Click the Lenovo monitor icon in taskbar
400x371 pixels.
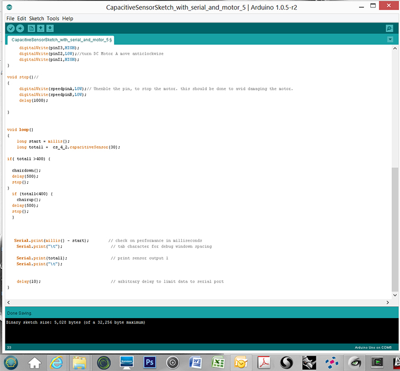click(x=126, y=363)
